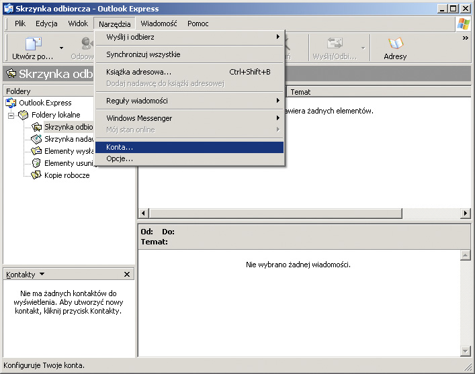Select the Skrzynka nadawcza outbox icon
This screenshot has width=475, height=374.
pyautogui.click(x=36, y=139)
